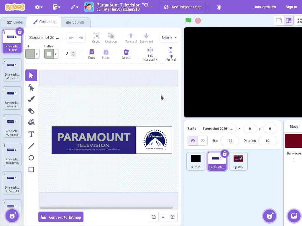Viewport: 302px width, 226px height.
Task: Flip the costume vertically
Action: [x=171, y=54]
